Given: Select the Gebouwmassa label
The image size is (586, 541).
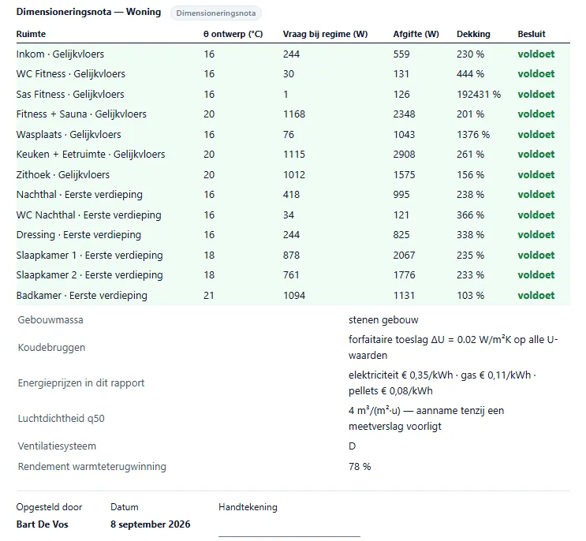Looking at the screenshot, I should (x=50, y=320).
